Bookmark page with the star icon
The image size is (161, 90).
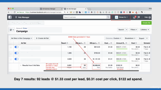(67, 12)
